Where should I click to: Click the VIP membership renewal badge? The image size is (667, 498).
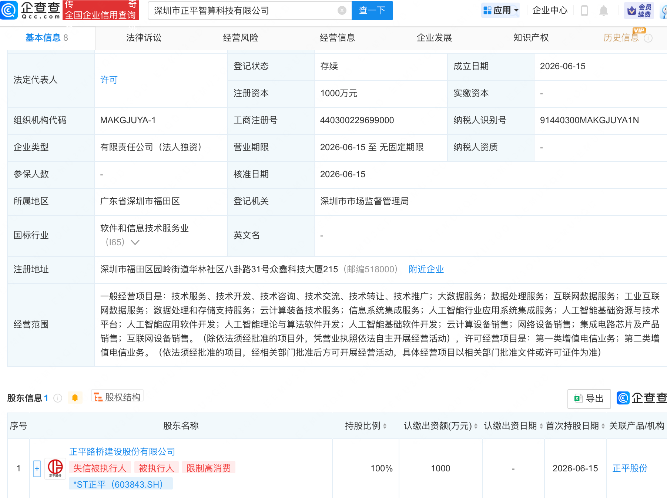tap(639, 10)
